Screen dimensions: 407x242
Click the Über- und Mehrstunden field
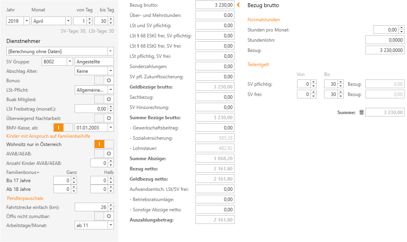coord(215,15)
